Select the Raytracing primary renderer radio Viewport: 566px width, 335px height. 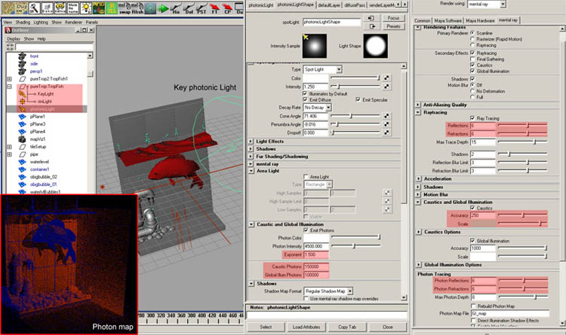click(472, 45)
